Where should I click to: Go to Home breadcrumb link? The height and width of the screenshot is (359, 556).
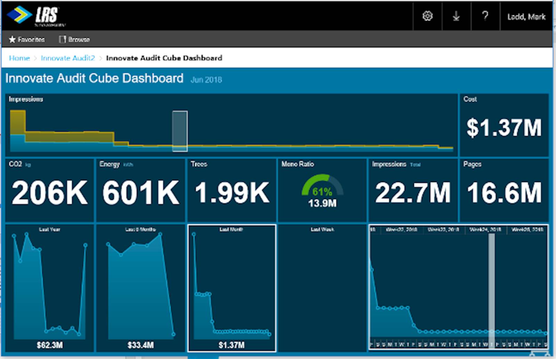point(19,58)
